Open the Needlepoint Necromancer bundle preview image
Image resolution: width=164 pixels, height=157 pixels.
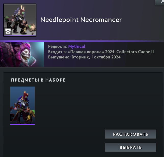click(x=20, y=20)
